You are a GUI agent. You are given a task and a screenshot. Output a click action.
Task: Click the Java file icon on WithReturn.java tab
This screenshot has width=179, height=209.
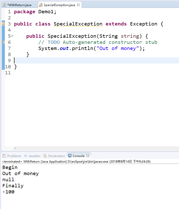[4, 5]
